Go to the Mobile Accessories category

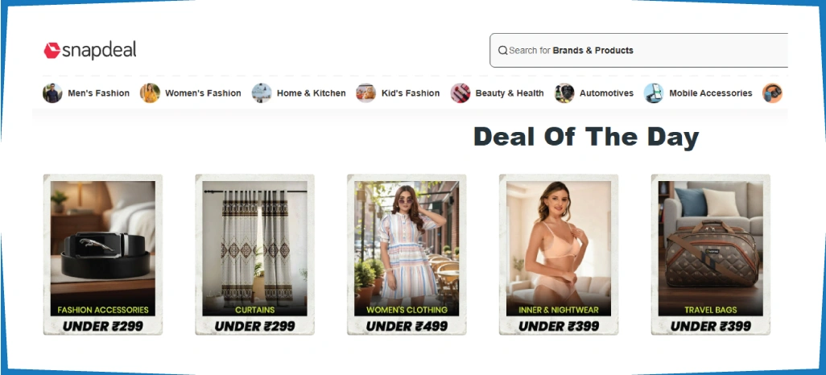[x=711, y=93]
